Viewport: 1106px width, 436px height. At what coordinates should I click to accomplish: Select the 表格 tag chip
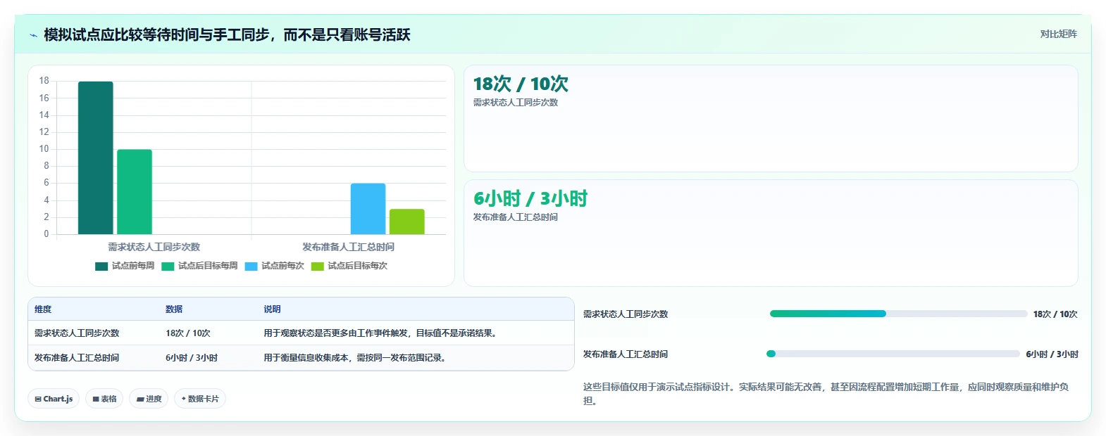click(104, 399)
